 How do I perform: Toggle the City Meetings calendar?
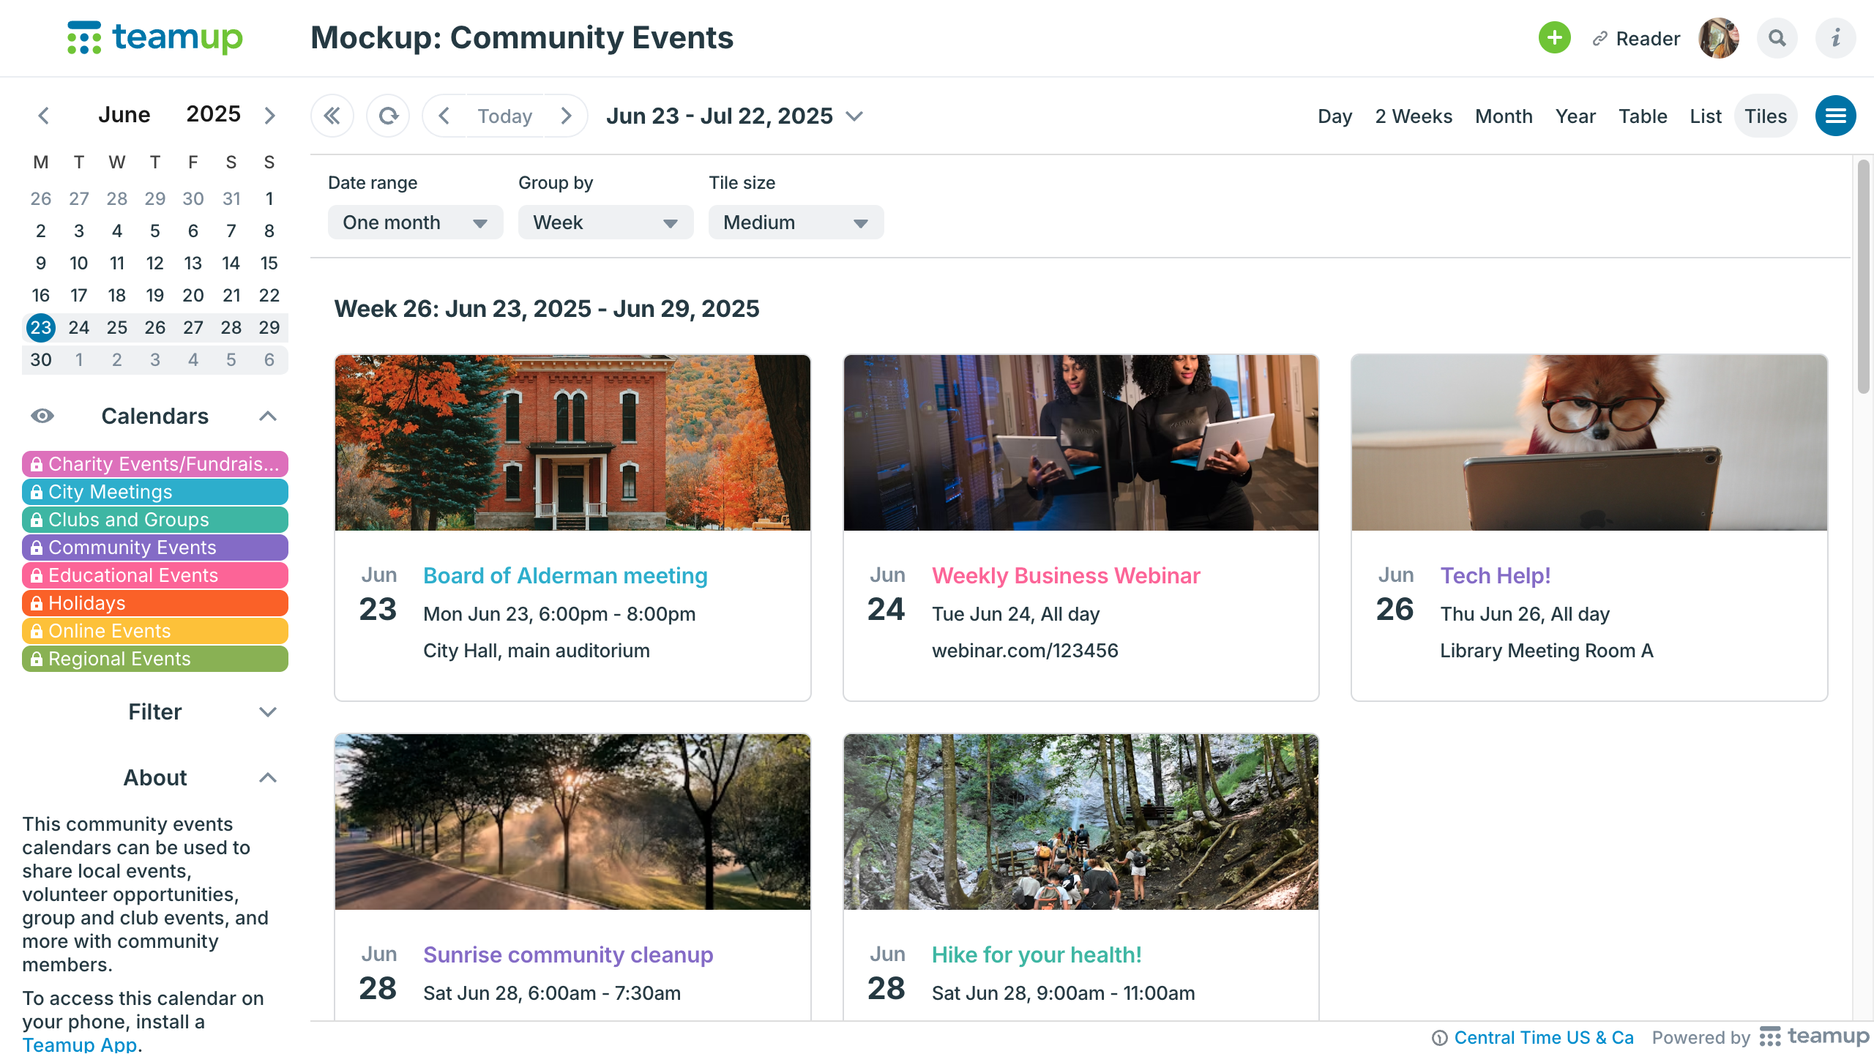[x=155, y=492]
